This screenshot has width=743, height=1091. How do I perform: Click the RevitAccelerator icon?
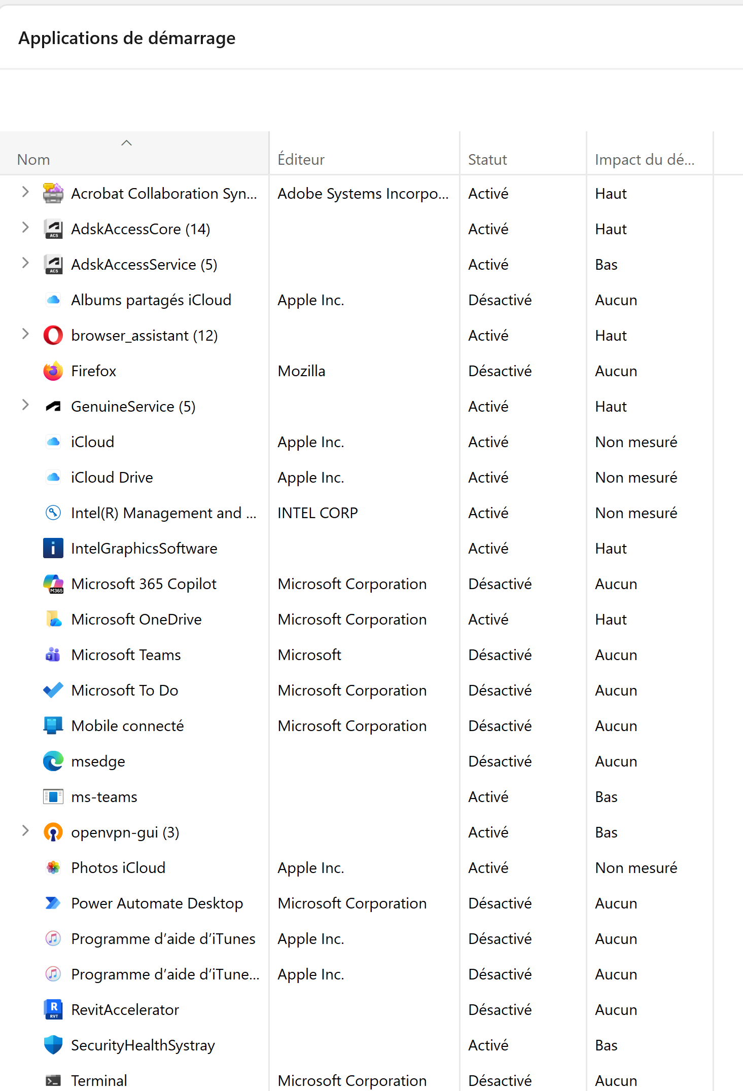tap(53, 1010)
